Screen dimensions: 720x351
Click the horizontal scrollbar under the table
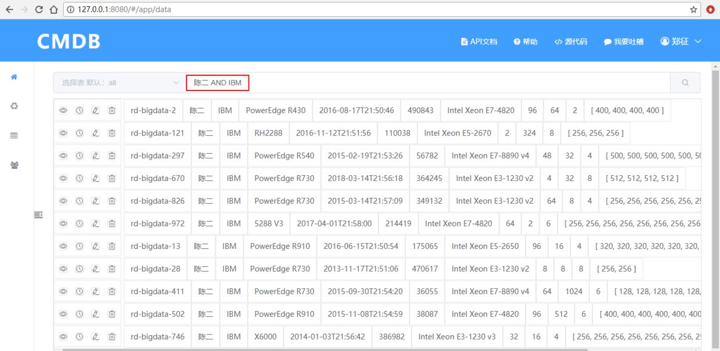[x=325, y=349]
